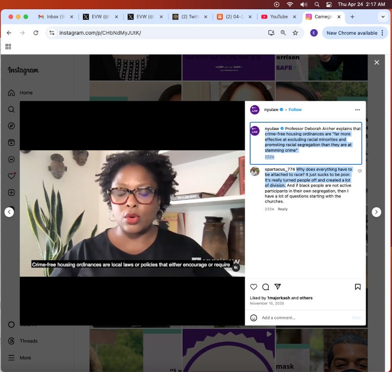Screen dimensions: 392x372
Task: Open the More hamburger menu
Action: (19, 358)
